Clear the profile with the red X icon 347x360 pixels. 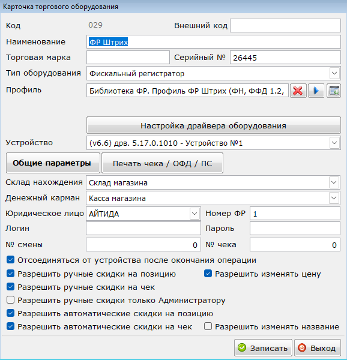[x=298, y=91]
